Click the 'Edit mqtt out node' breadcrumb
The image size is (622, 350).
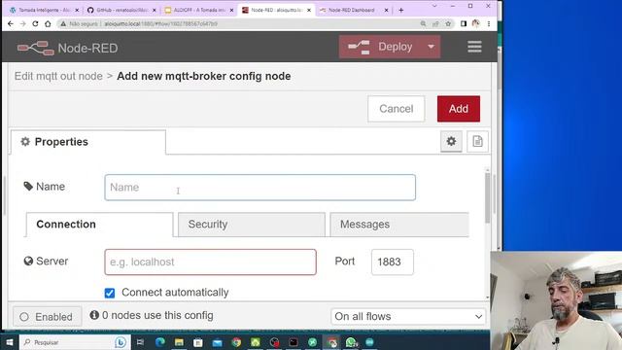coord(58,76)
